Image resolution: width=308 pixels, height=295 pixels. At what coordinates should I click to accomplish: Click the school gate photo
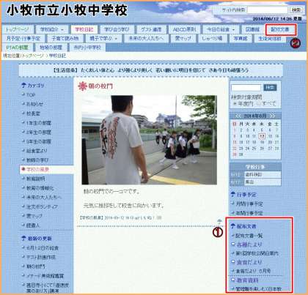pyautogui.click(x=149, y=140)
